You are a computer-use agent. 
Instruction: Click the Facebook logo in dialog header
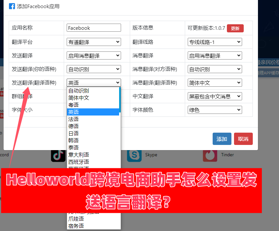coord(12,6)
